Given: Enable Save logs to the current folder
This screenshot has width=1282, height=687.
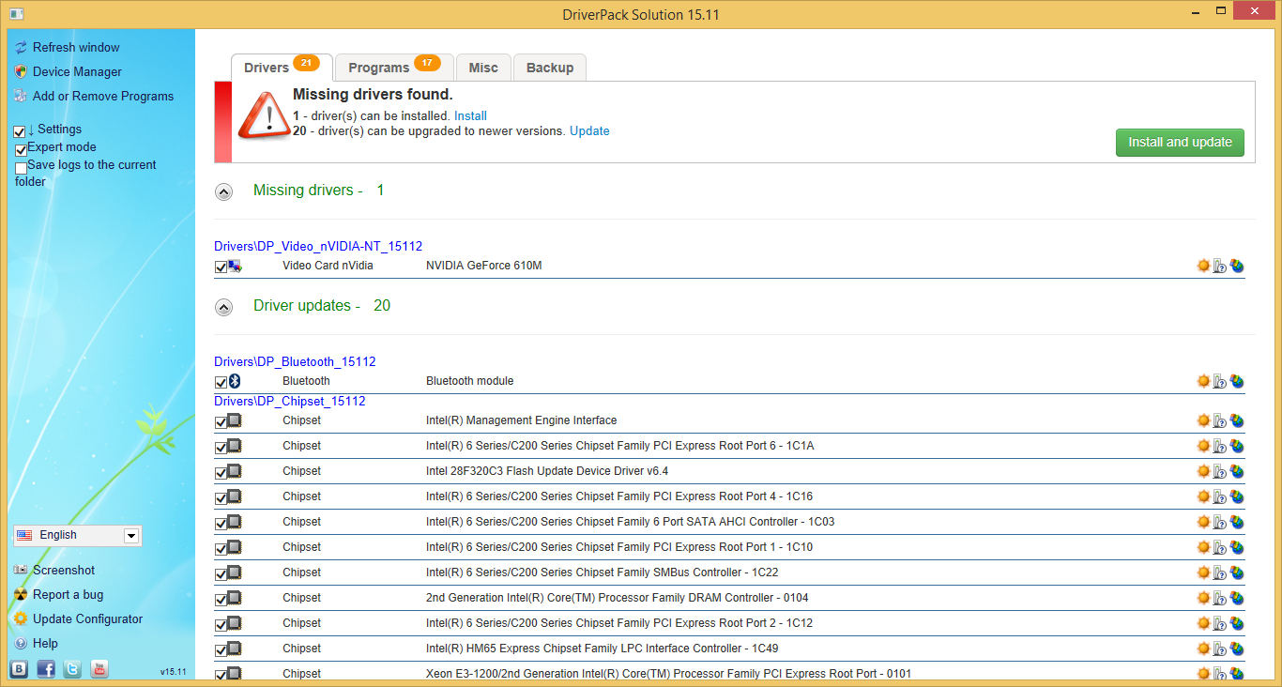Looking at the screenshot, I should point(21,167).
